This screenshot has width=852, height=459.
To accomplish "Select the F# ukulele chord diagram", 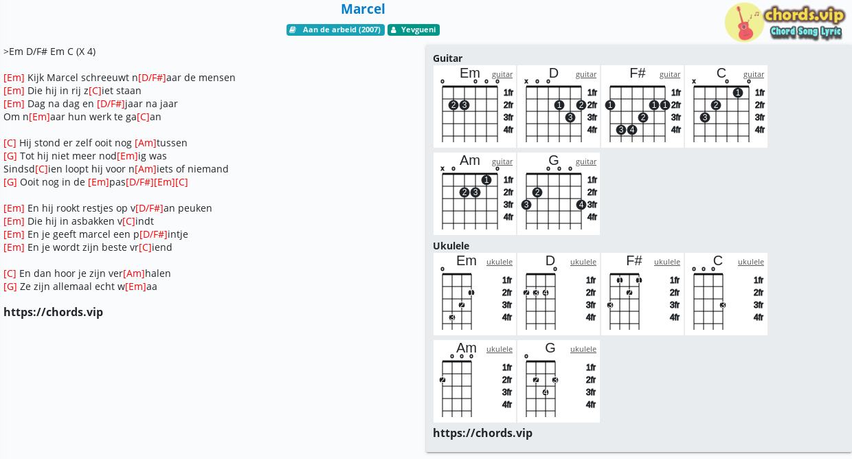I will pyautogui.click(x=642, y=294).
